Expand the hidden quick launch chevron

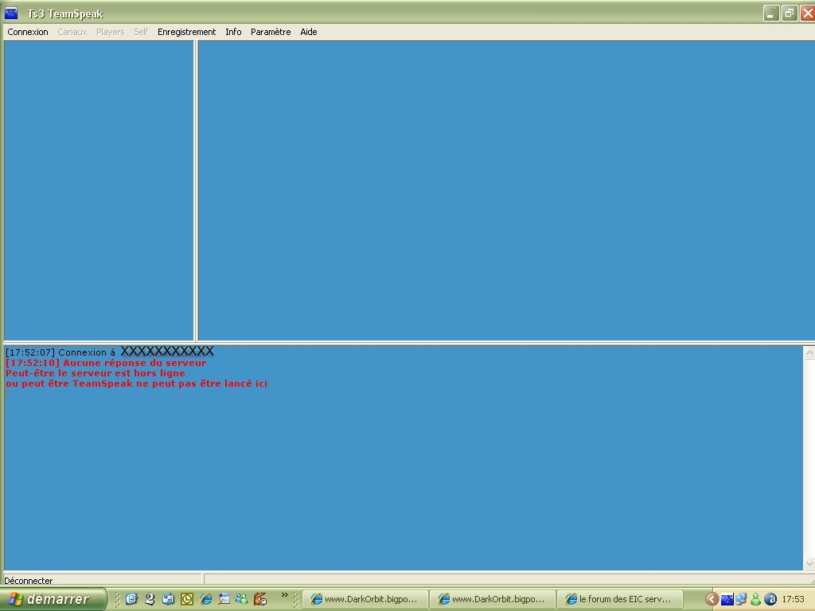pyautogui.click(x=284, y=595)
